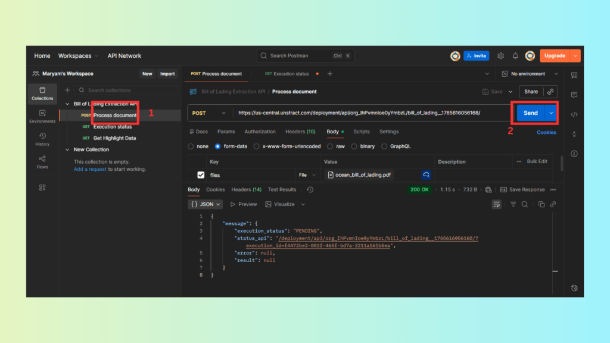Uncheck the files key checkbox

click(201, 175)
